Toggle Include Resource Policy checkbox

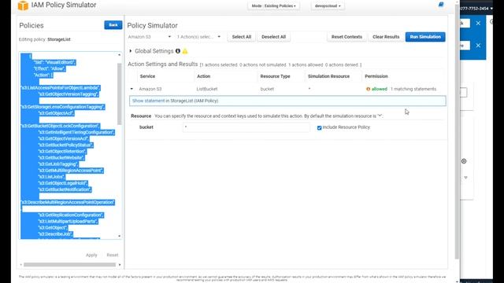tap(319, 127)
